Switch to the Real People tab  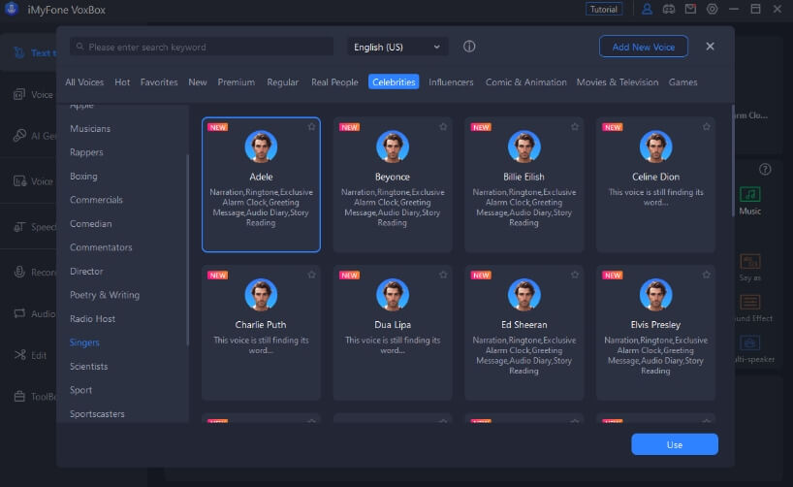point(334,82)
